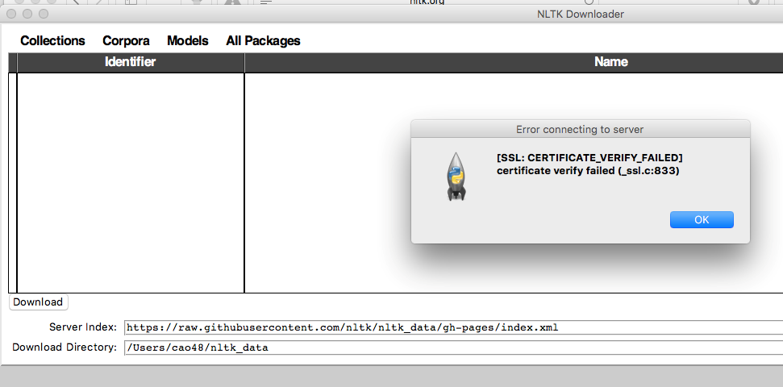Click the 'Error connecting to server' title bar
Screen dimensions: 783x387
pyautogui.click(x=580, y=129)
